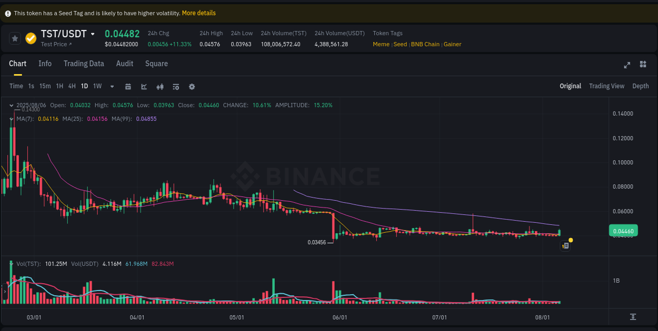Select the 1W timeframe

point(97,86)
